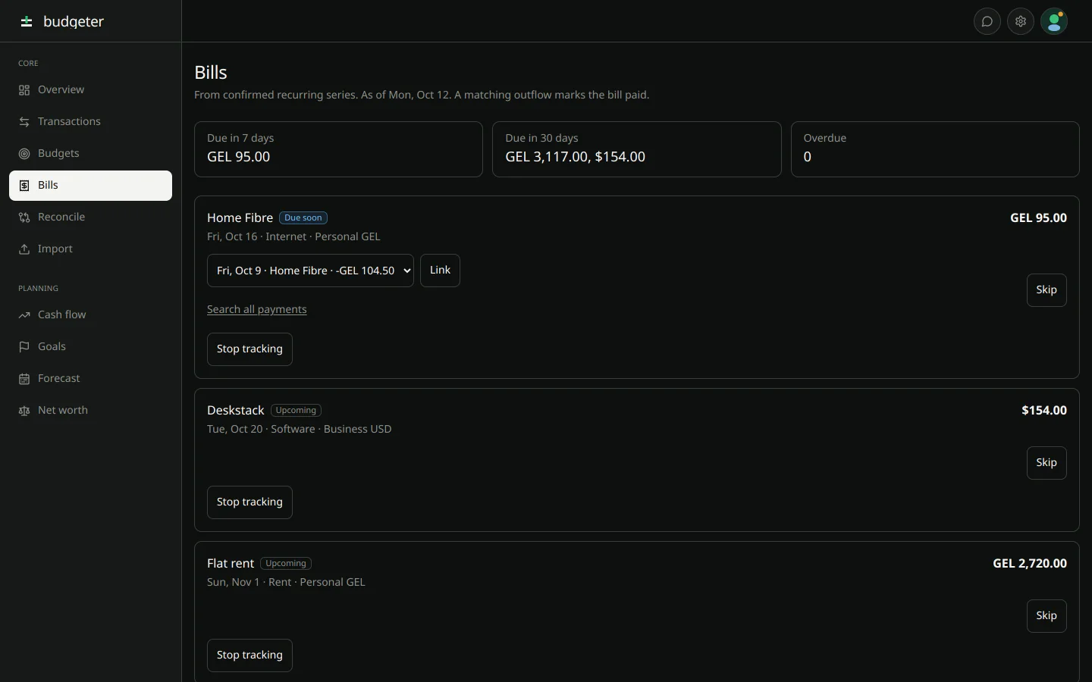Stop tracking the Deskstack bill

coord(249,502)
